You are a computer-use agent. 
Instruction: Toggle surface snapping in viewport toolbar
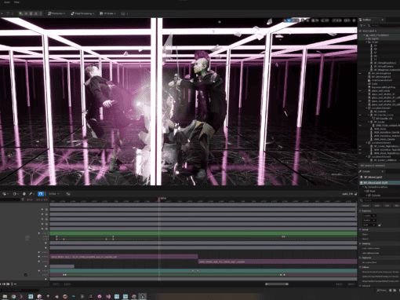tap(307, 20)
